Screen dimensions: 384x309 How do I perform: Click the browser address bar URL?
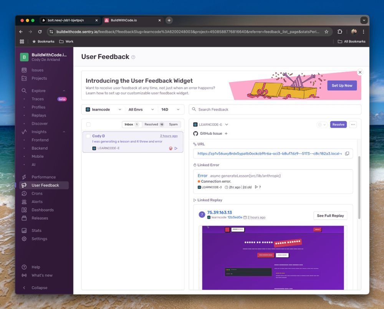(x=188, y=31)
